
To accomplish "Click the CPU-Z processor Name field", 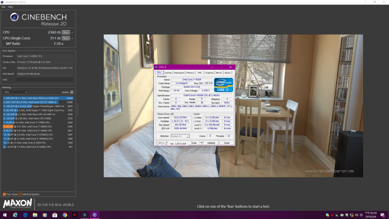I will 192,79.
